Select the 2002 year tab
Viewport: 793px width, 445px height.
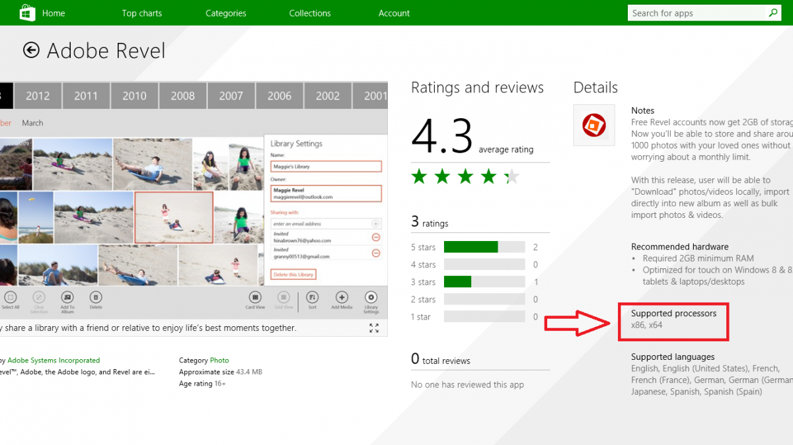[x=328, y=96]
